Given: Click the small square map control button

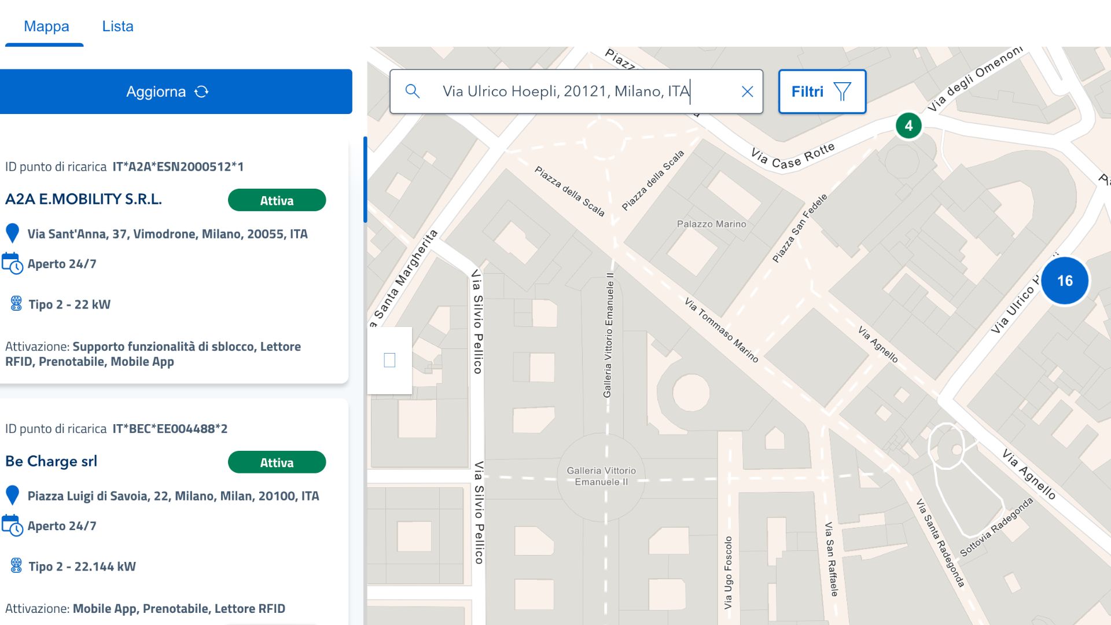Looking at the screenshot, I should click(x=389, y=361).
